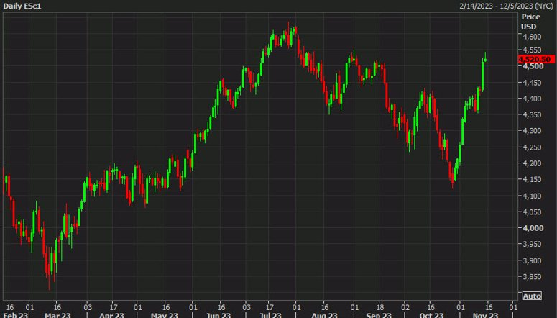557x318 pixels.
Task: Open the 2/14/2023 - 12/5/2023 date range
Action: (x=506, y=6)
